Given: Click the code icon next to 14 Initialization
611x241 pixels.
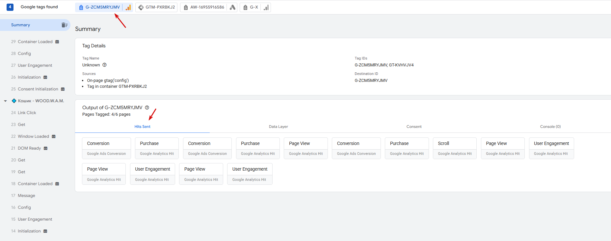Looking at the screenshot, I should pyautogui.click(x=45, y=231).
